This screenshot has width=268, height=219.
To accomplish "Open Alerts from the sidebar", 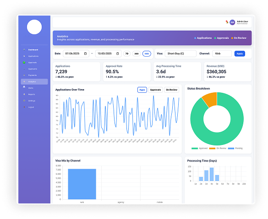I will pos(34,88).
